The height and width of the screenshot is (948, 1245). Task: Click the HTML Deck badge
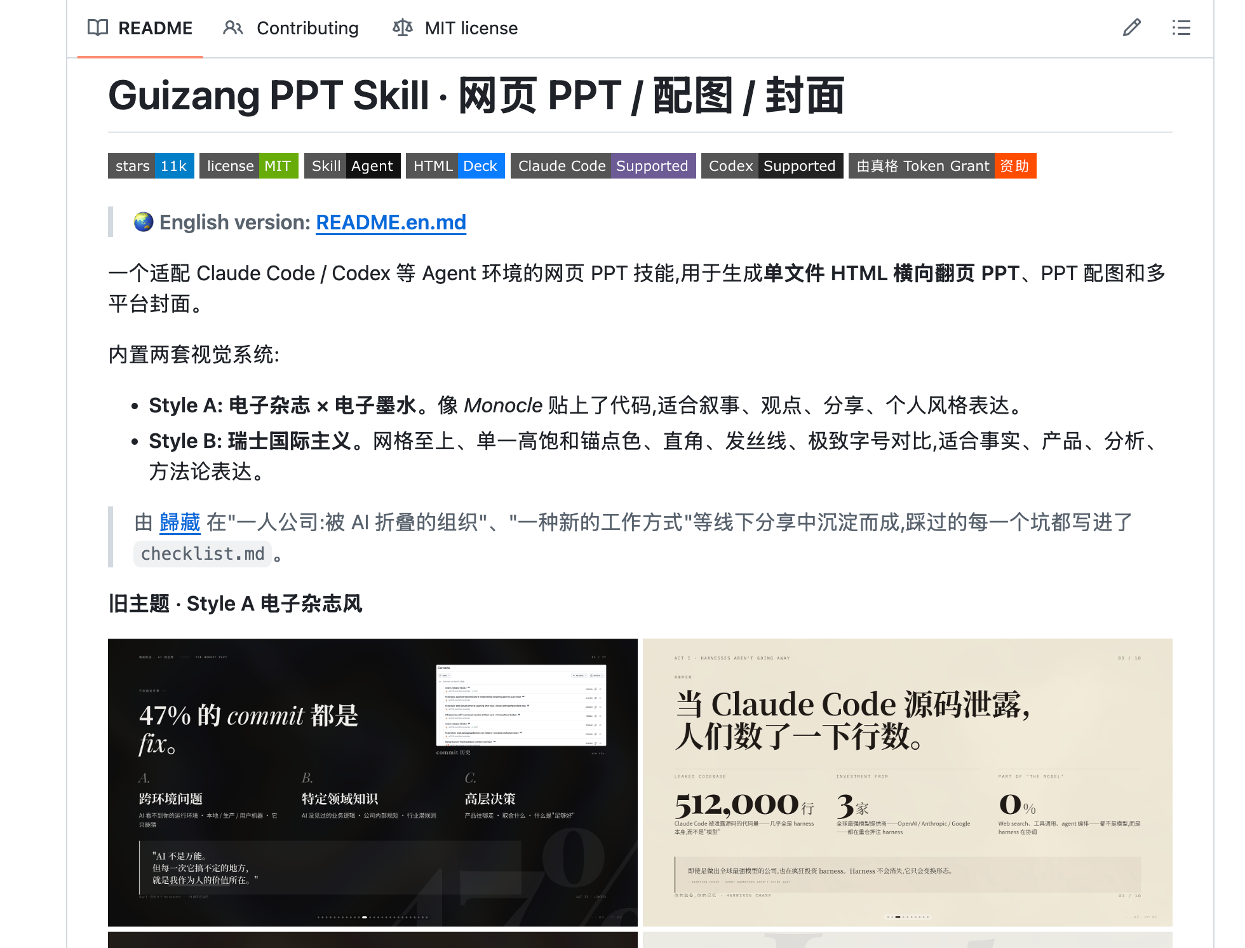pyautogui.click(x=455, y=166)
